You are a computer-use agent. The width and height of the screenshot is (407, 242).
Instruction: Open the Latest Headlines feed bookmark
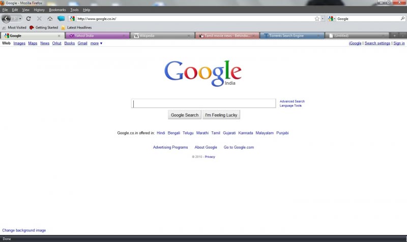tap(76, 27)
